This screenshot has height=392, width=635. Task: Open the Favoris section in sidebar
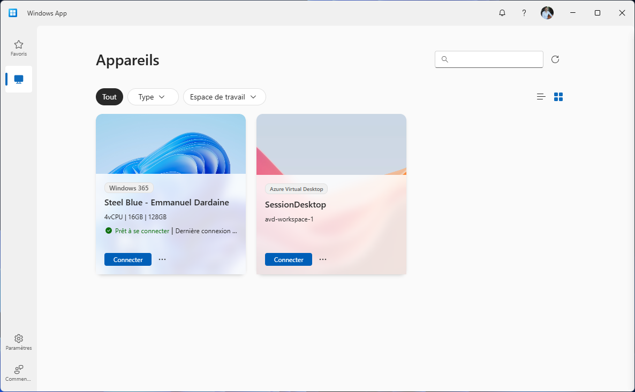click(x=19, y=48)
